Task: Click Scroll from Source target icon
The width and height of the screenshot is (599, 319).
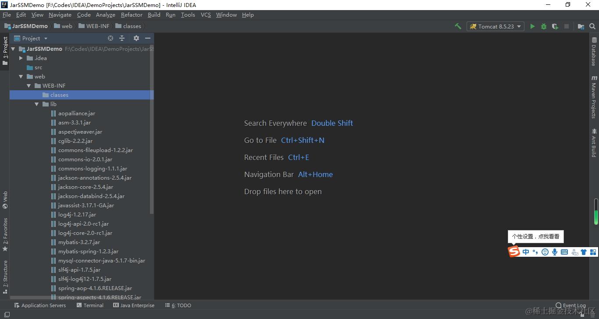Action: (x=111, y=38)
